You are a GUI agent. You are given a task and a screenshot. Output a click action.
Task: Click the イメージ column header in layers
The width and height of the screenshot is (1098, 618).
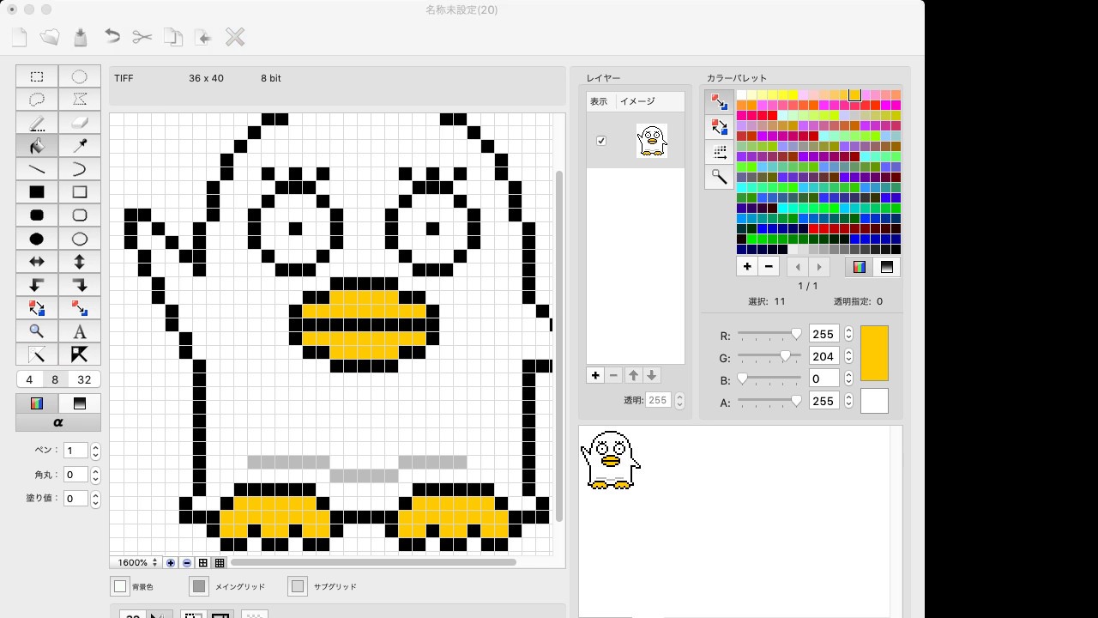pos(637,101)
